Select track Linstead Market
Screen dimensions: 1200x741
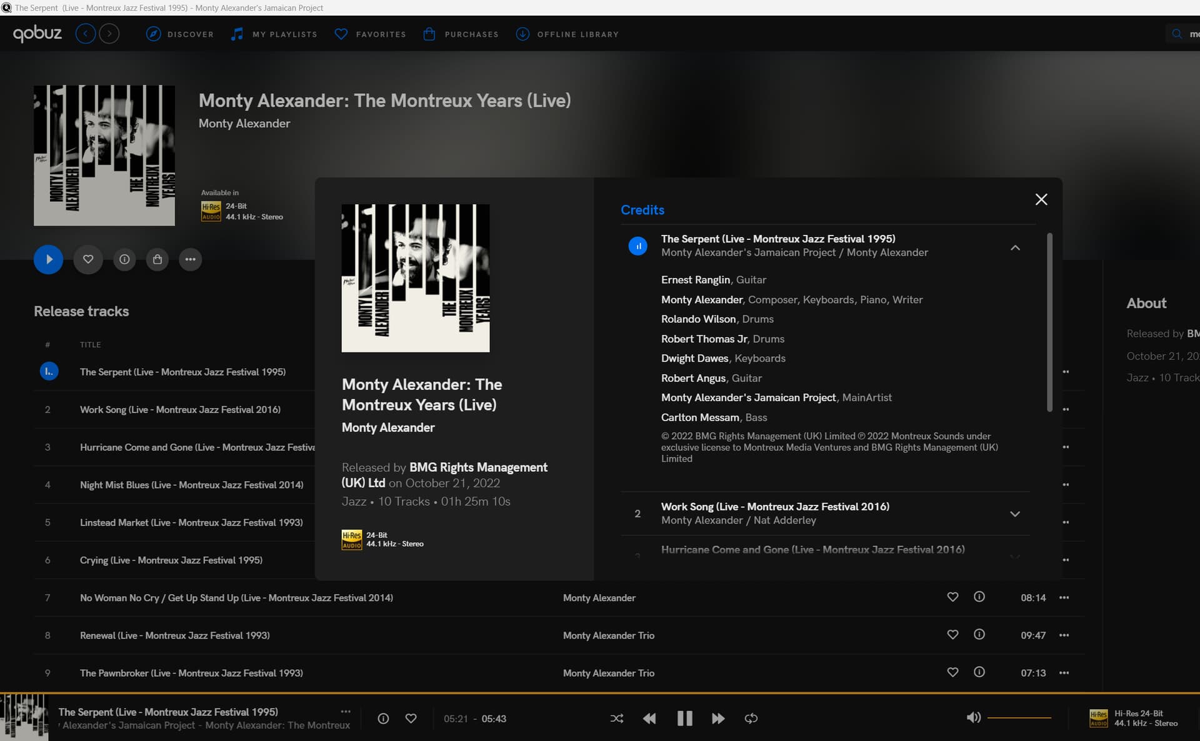pyautogui.click(x=191, y=522)
